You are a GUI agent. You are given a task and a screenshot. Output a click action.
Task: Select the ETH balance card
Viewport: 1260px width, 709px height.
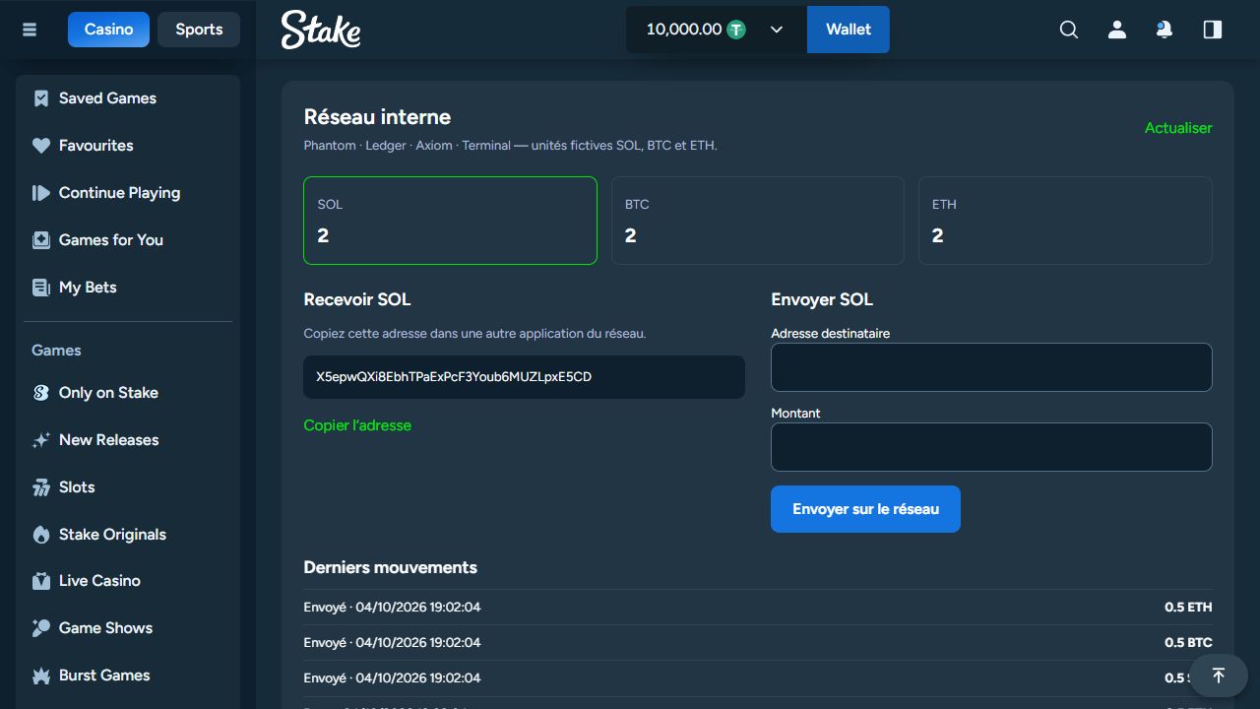click(1065, 221)
